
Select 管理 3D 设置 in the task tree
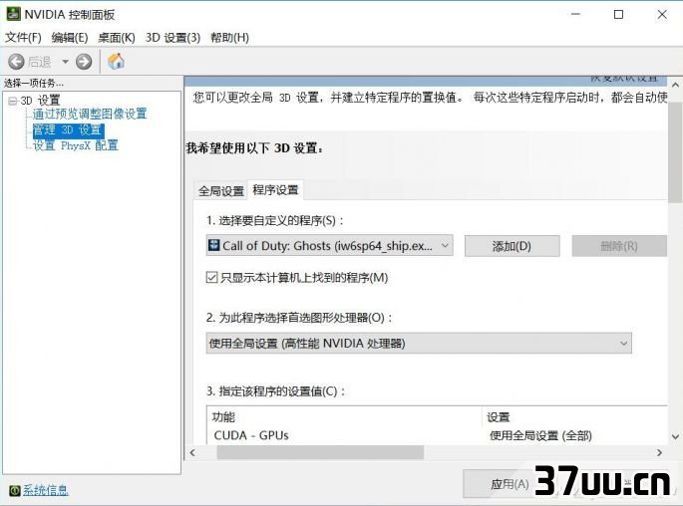click(68, 129)
